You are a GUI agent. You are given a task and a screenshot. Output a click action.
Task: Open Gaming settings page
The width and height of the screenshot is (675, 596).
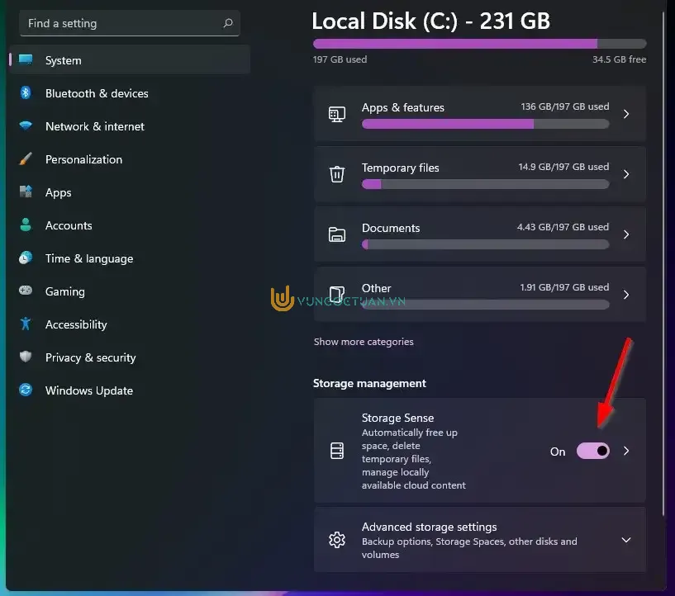click(x=130, y=291)
